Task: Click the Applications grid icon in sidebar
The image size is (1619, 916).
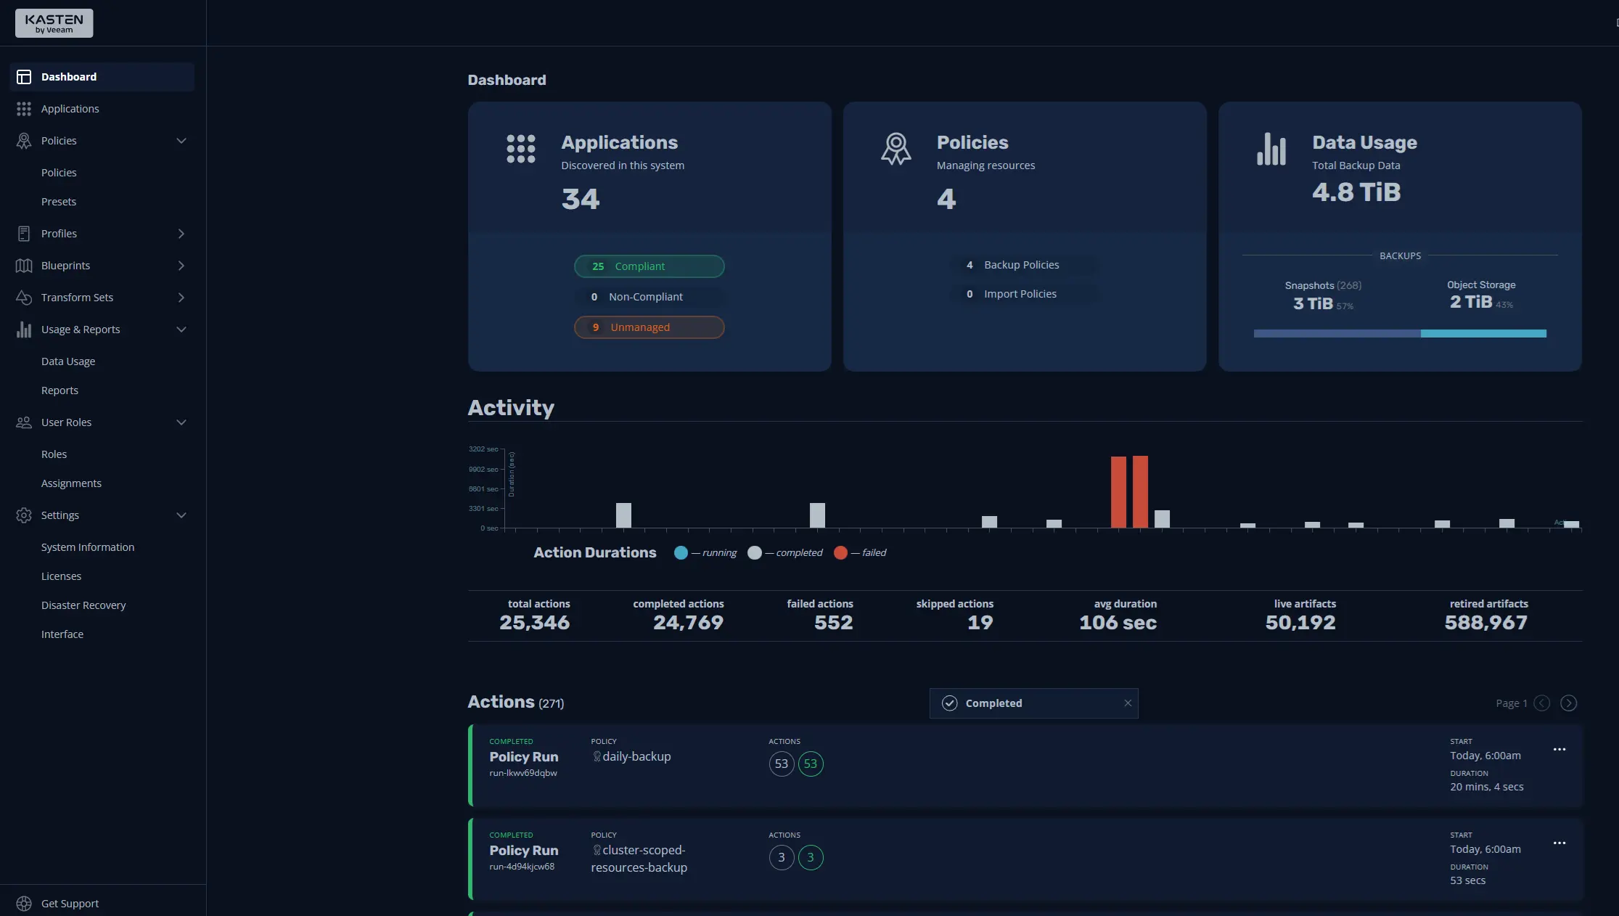Action: (24, 109)
